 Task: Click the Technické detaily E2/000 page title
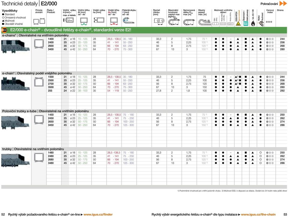point(29,4)
